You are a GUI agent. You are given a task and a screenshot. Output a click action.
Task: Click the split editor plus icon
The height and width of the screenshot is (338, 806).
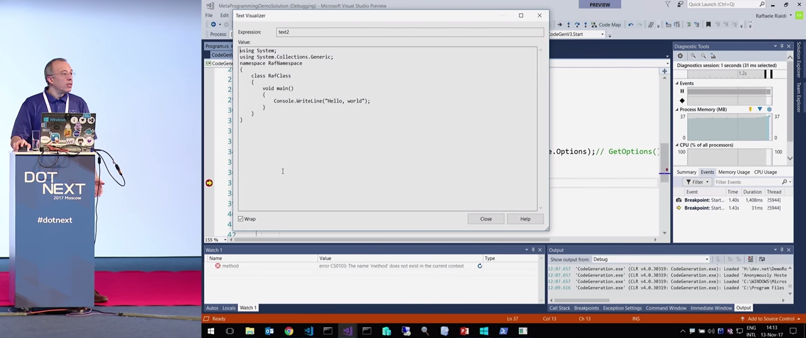pyautogui.click(x=664, y=71)
